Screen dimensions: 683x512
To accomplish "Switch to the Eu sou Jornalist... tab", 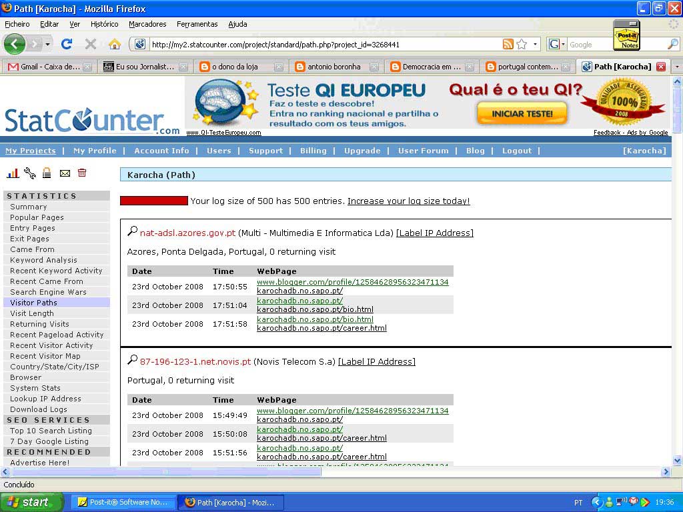I will tap(145, 67).
